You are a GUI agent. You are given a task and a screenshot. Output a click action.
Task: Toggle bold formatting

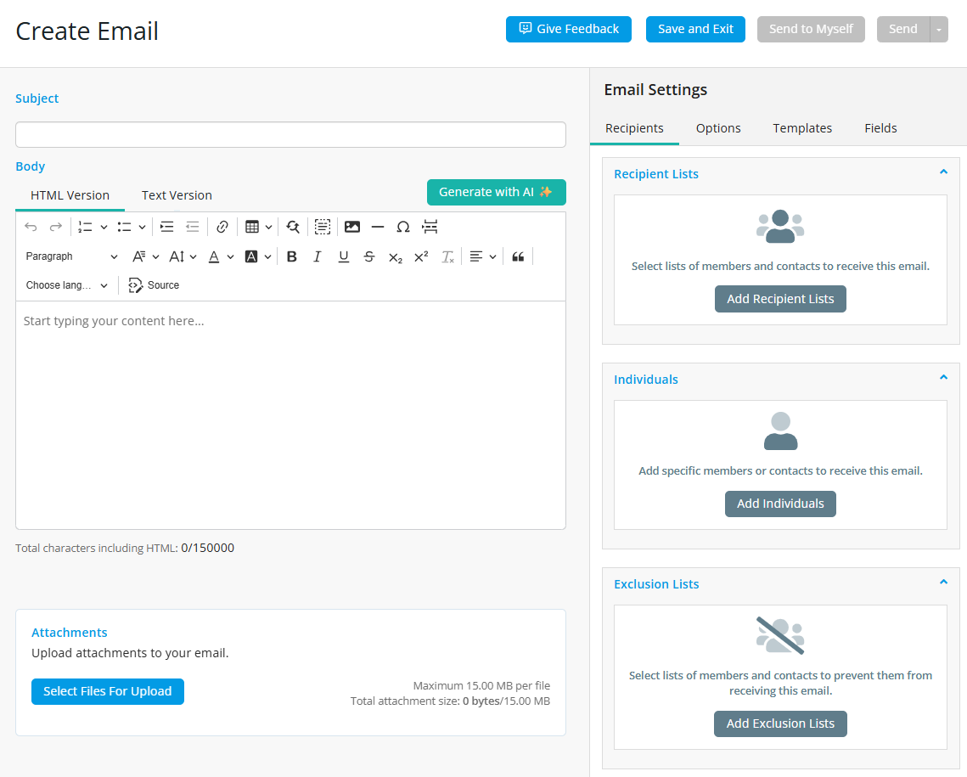tap(292, 256)
